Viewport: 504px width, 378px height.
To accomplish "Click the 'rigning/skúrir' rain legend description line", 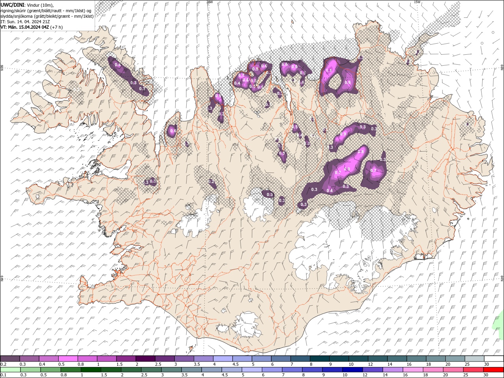I will click(46, 11).
